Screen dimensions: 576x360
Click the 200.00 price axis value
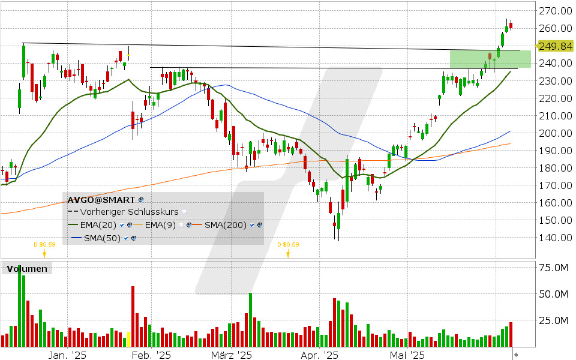(556, 133)
